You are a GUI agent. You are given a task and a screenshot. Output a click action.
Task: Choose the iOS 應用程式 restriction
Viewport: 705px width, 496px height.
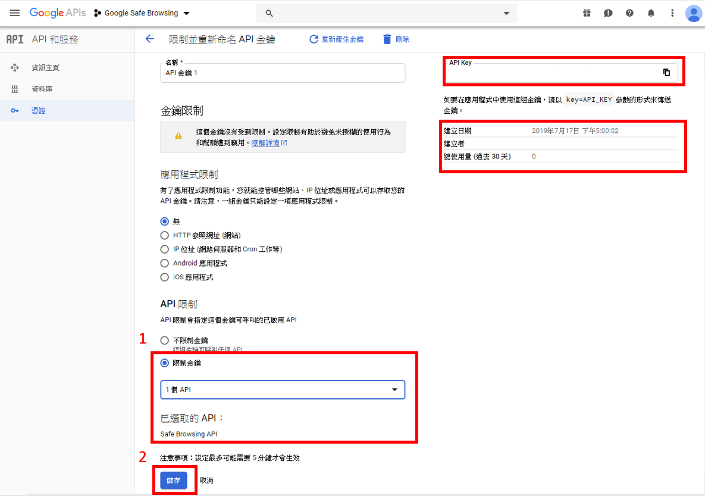164,276
